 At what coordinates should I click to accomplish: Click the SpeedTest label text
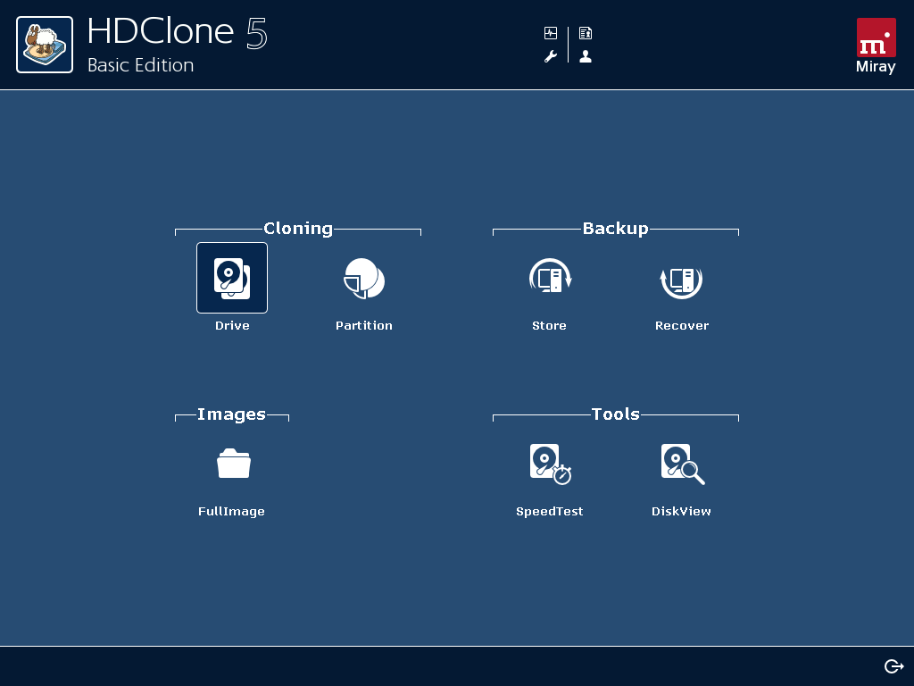point(550,512)
